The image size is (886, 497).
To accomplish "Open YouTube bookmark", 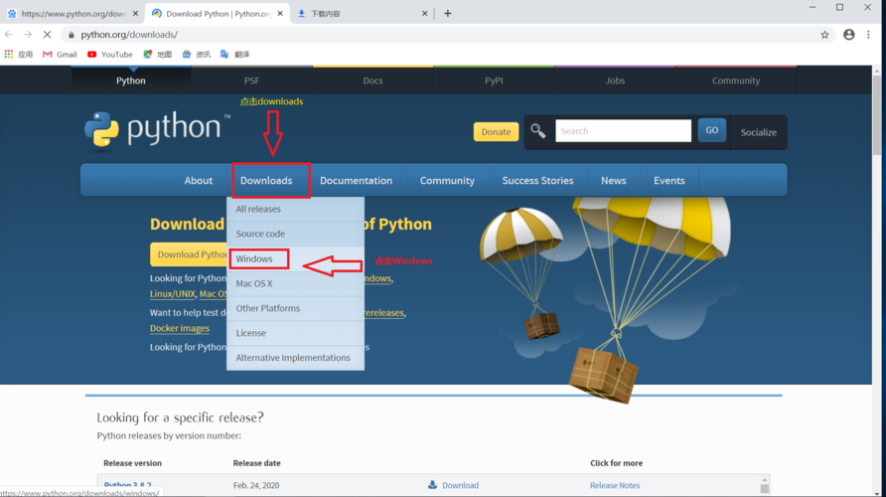I will click(x=110, y=55).
